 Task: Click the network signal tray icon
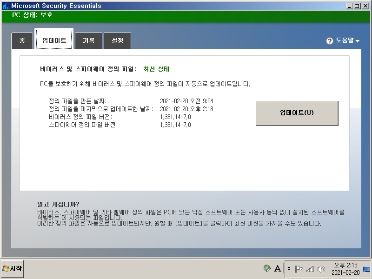click(310, 269)
